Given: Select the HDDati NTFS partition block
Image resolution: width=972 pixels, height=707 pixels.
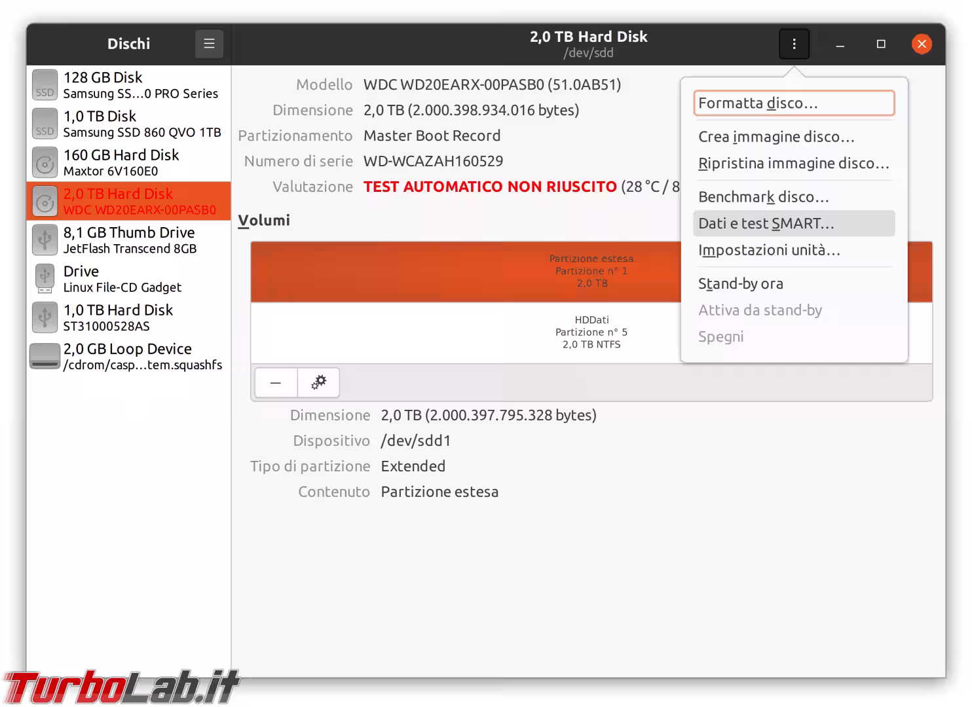Looking at the screenshot, I should pyautogui.click(x=465, y=333).
